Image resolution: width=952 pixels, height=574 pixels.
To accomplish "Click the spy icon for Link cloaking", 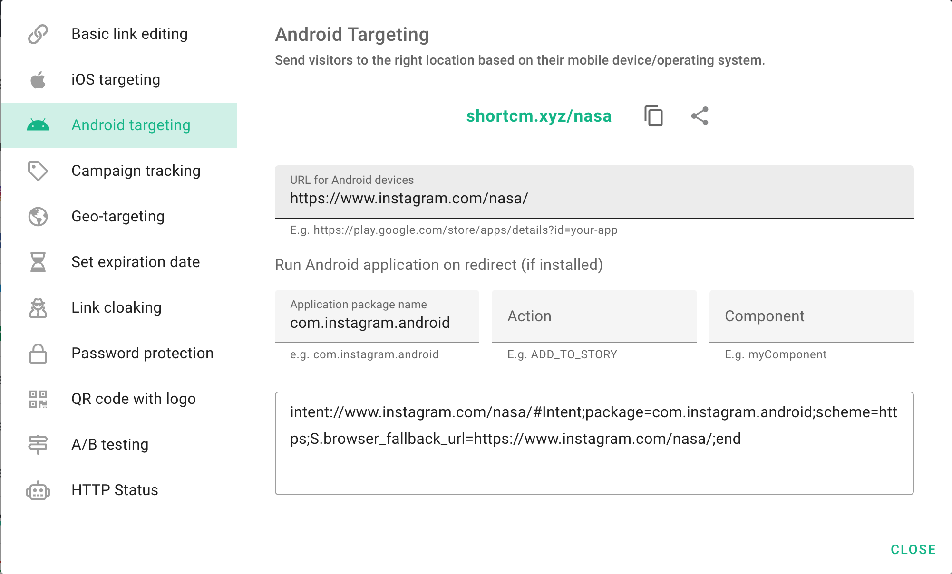I will coord(38,308).
